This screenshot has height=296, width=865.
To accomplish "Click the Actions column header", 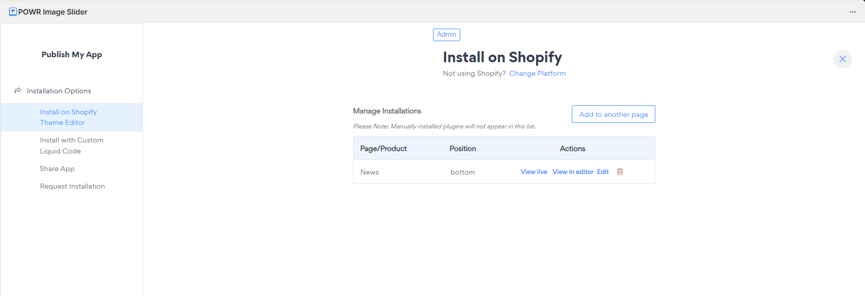I will pyautogui.click(x=572, y=149).
